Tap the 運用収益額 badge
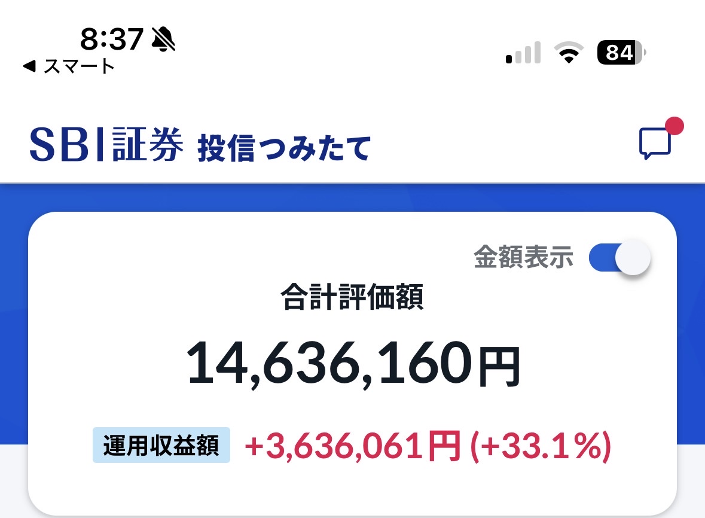The width and height of the screenshot is (705, 518). [161, 445]
